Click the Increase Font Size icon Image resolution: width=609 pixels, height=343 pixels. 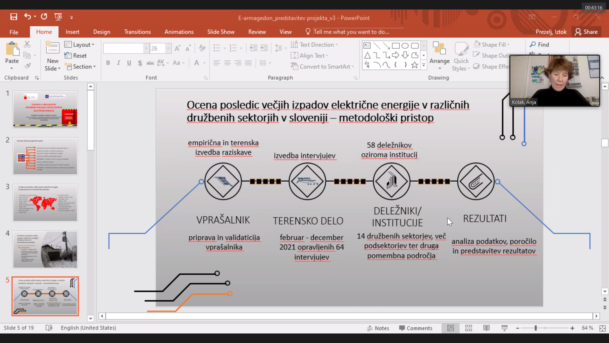pos(178,48)
